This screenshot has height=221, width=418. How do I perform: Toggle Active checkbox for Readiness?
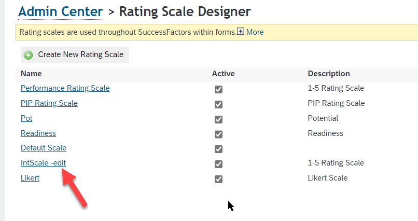point(219,134)
